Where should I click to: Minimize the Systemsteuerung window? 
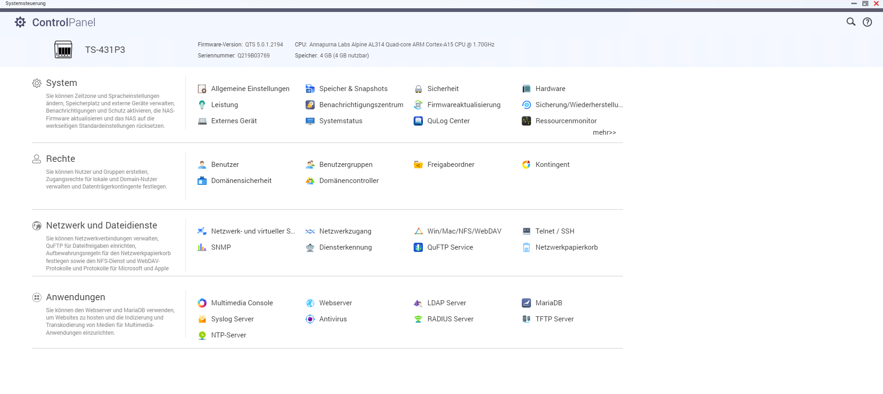tap(854, 4)
